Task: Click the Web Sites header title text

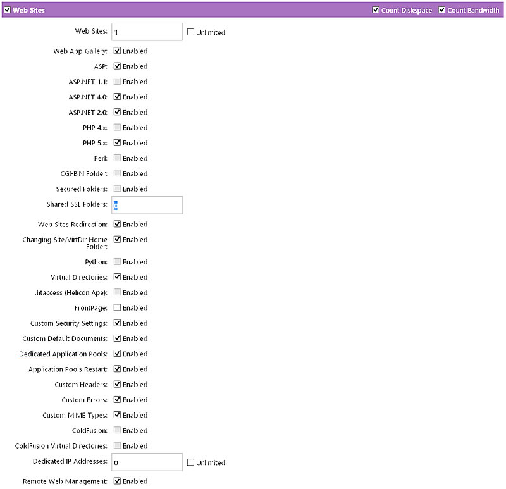Action: coord(28,10)
